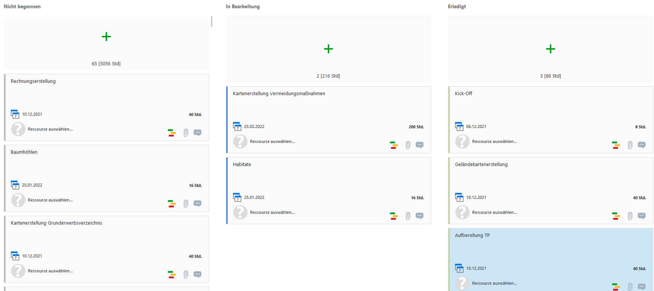The image size is (654, 291).
Task: Click the 200 Std. effort value
Action: click(x=416, y=127)
